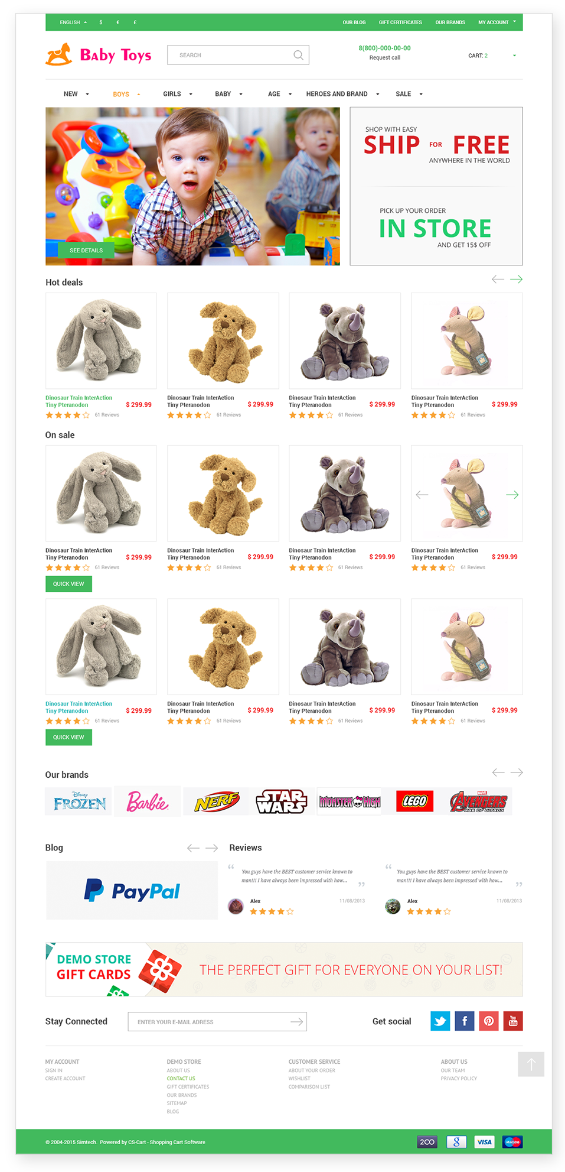Expand the English language dropdown
This screenshot has width=565, height=1172.
pyautogui.click(x=73, y=22)
